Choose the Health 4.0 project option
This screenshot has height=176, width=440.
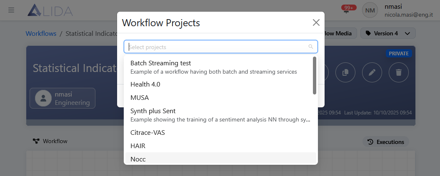click(221, 84)
